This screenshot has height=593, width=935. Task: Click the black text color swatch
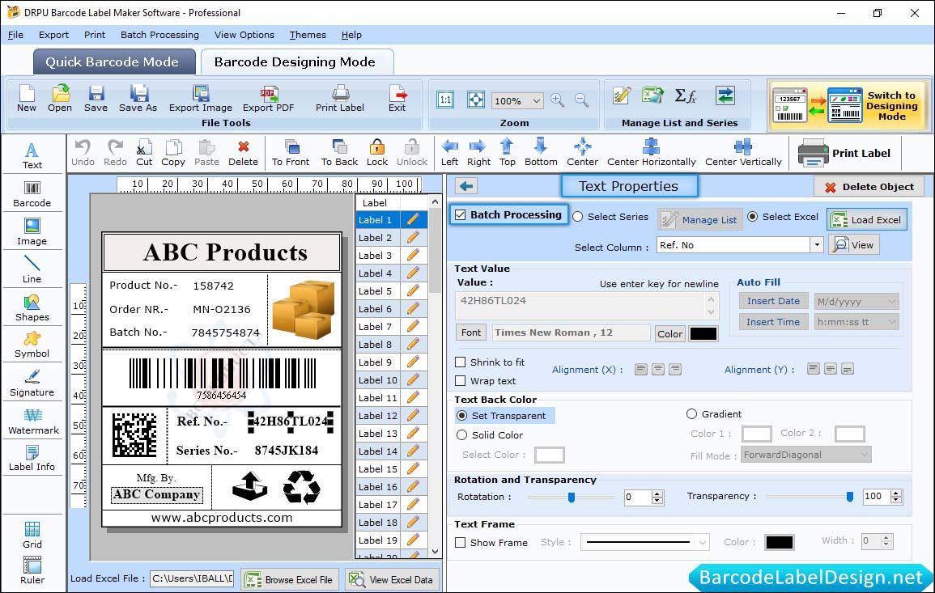point(703,334)
